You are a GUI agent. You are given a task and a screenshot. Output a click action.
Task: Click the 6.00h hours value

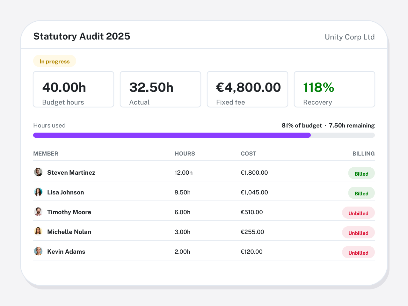coord(183,212)
